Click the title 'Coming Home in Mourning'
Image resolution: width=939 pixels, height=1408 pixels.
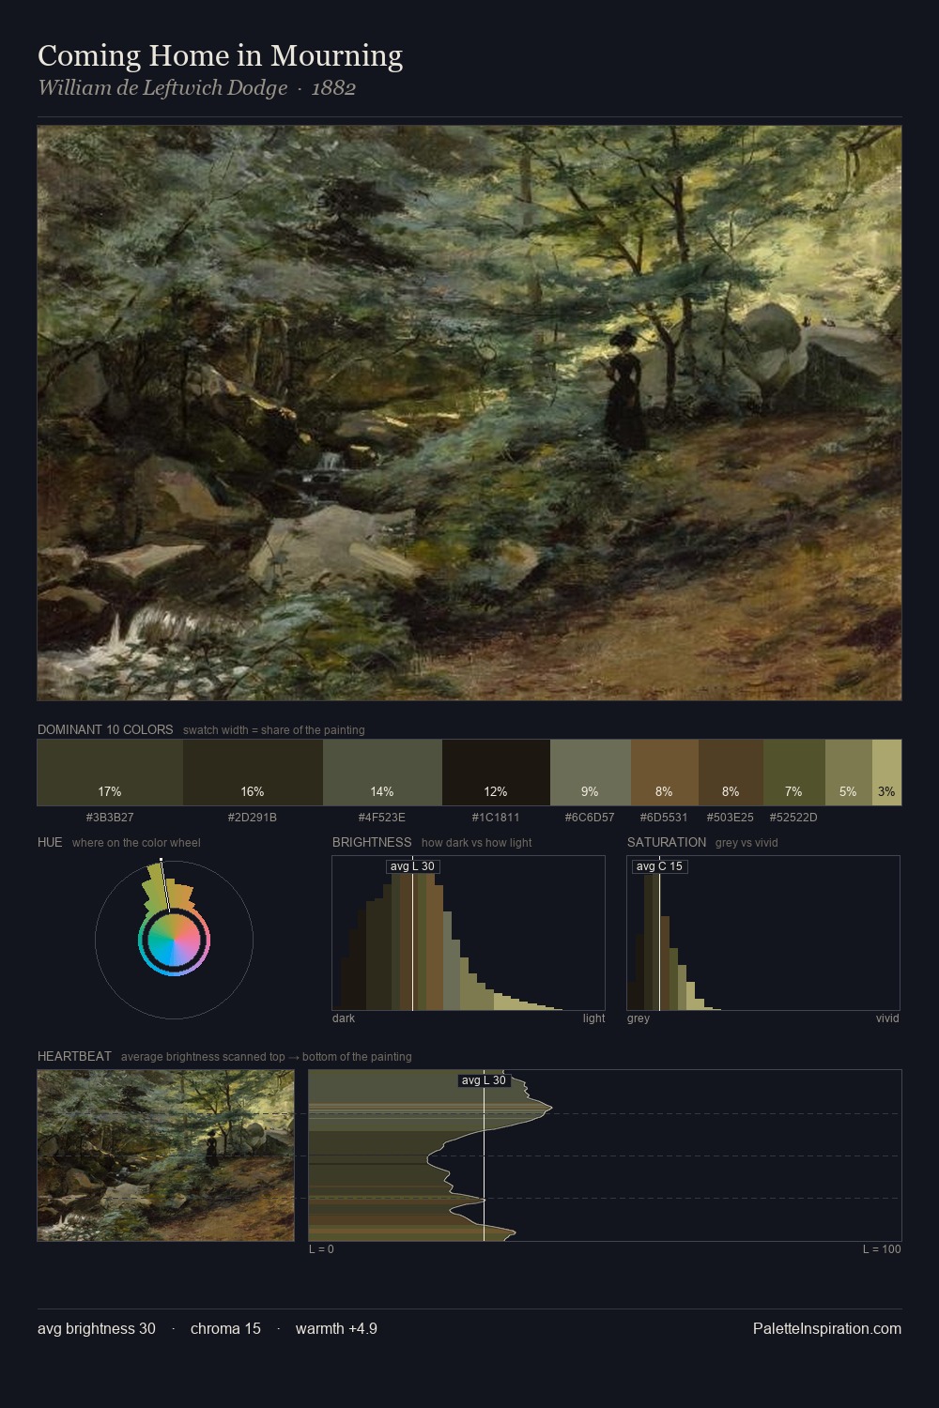tap(221, 55)
